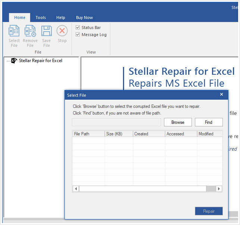The width and height of the screenshot is (240, 225).
Task: Click the Browse button in the dialog
Action: 178,122
